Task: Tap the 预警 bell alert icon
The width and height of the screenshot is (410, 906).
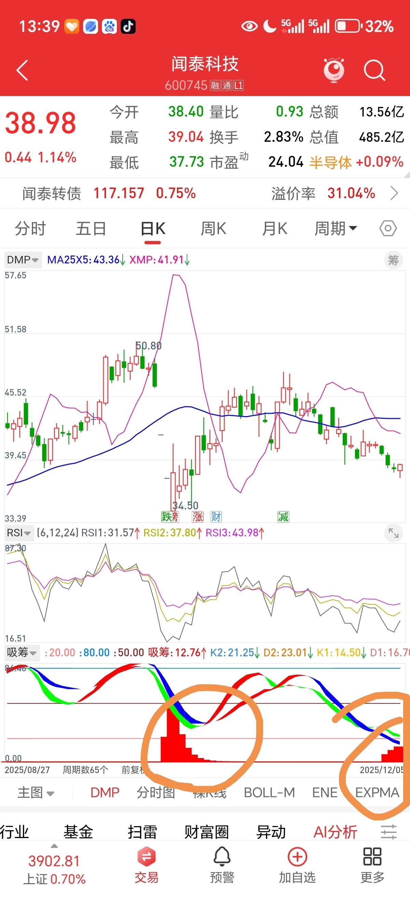Action: pos(222,866)
